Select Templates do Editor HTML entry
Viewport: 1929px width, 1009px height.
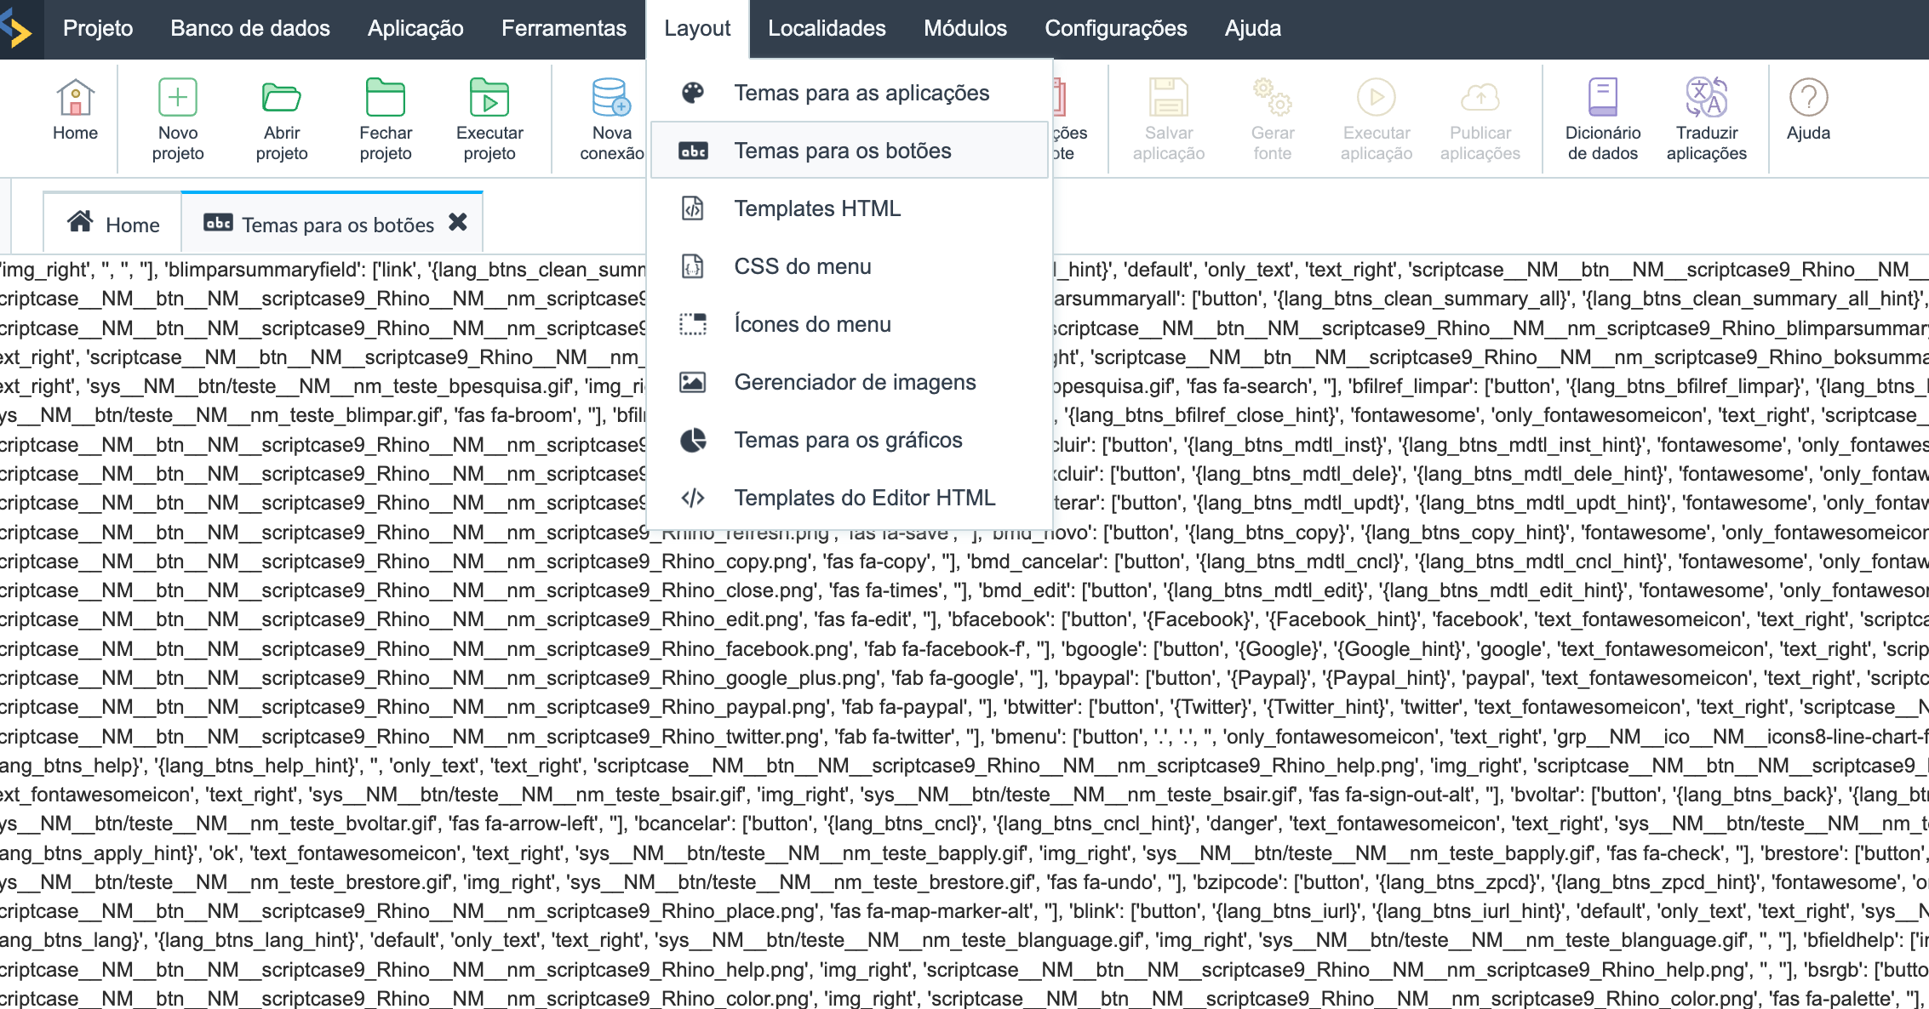(x=850, y=498)
